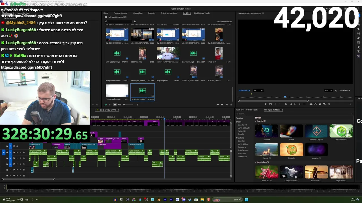
Task: Select the Type tool in tools panel
Action: [x=358, y=51]
